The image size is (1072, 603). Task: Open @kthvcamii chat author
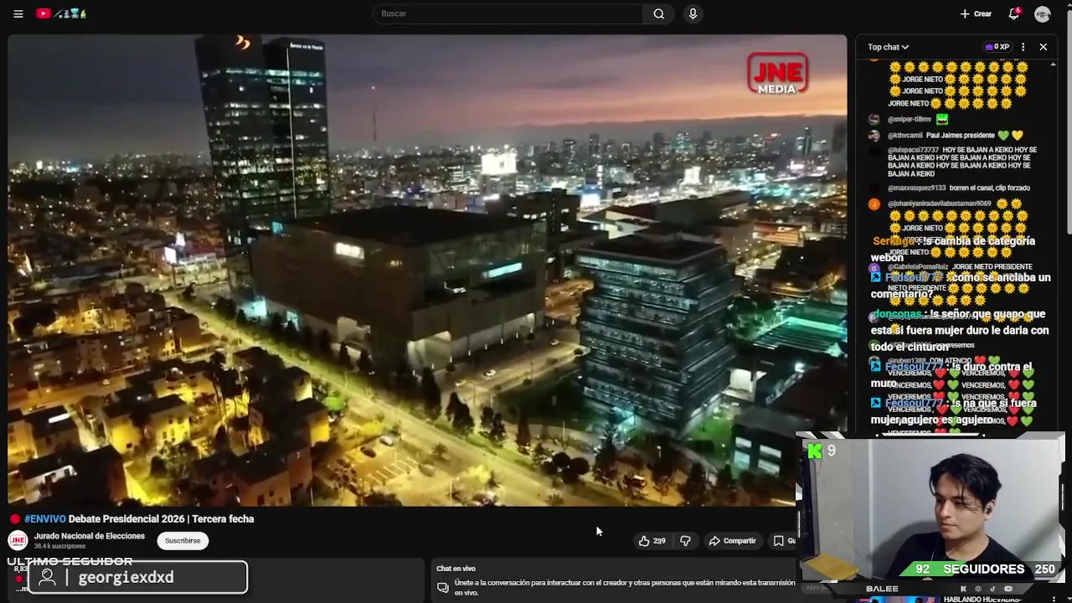coord(905,136)
